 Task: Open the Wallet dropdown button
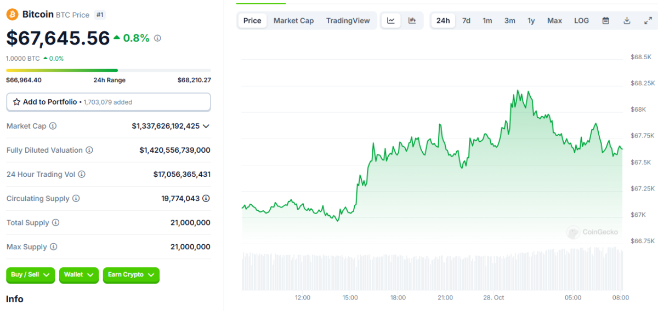pyautogui.click(x=79, y=275)
